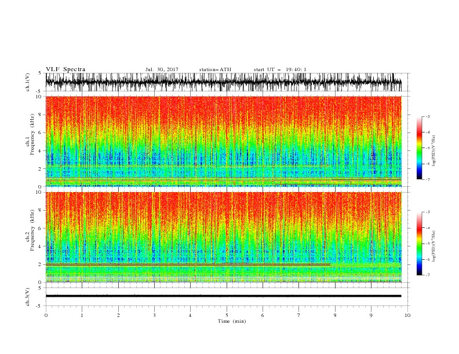Click the "start UT = 19:40:1" label

tap(280, 69)
